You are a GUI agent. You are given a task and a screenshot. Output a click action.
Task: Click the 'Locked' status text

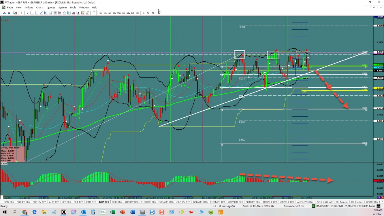(x=5, y=20)
